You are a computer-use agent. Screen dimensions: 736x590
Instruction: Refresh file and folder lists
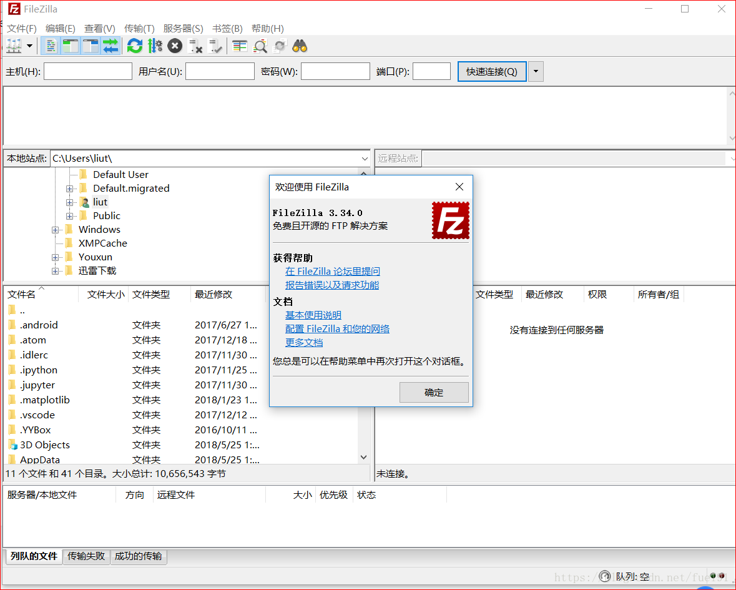(x=135, y=46)
